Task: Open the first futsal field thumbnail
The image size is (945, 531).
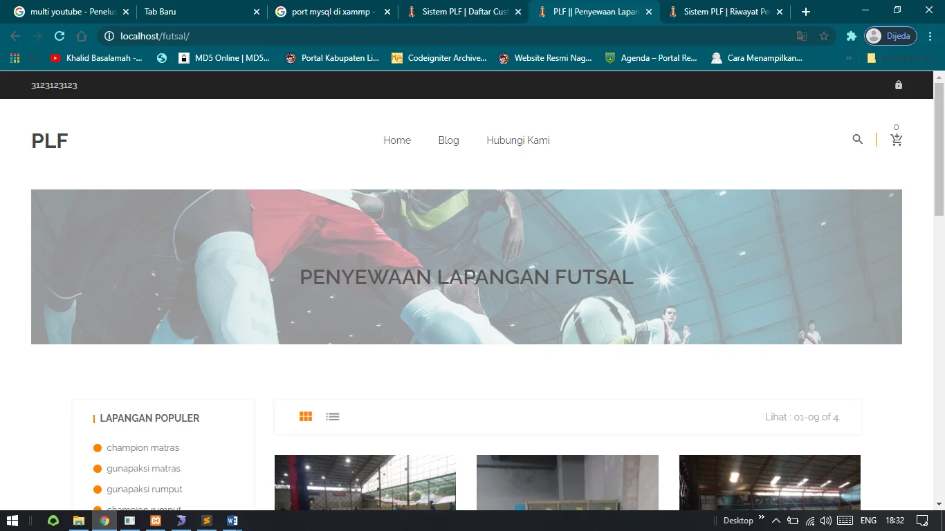Action: (365, 483)
